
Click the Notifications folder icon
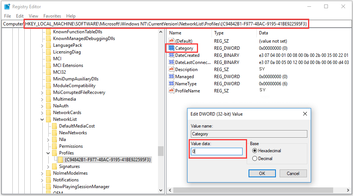[x=48, y=180]
